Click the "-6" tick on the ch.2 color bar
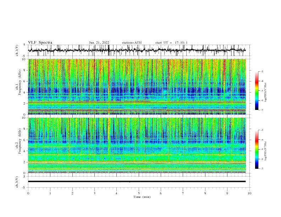 point(262,159)
